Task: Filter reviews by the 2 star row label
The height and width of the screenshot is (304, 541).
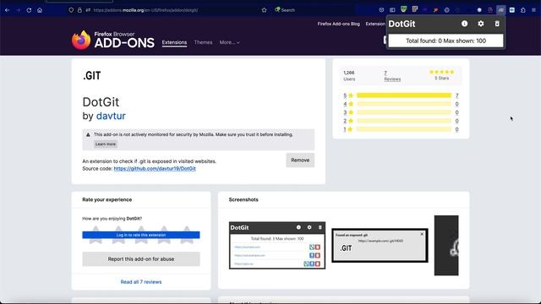Action: point(348,121)
